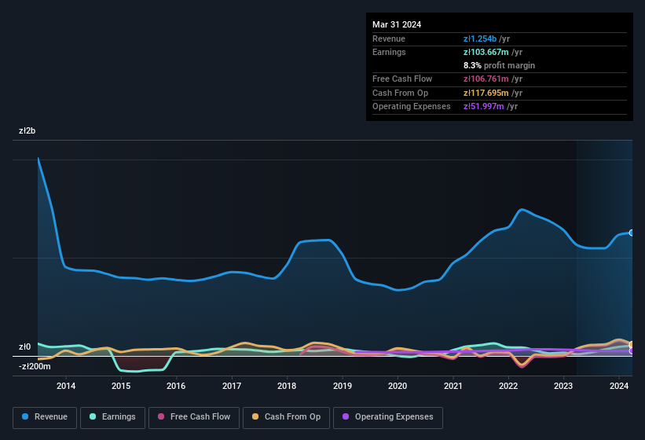Select the 2020 year on the x-axis
Screen dimensions: 645x440
[398, 386]
